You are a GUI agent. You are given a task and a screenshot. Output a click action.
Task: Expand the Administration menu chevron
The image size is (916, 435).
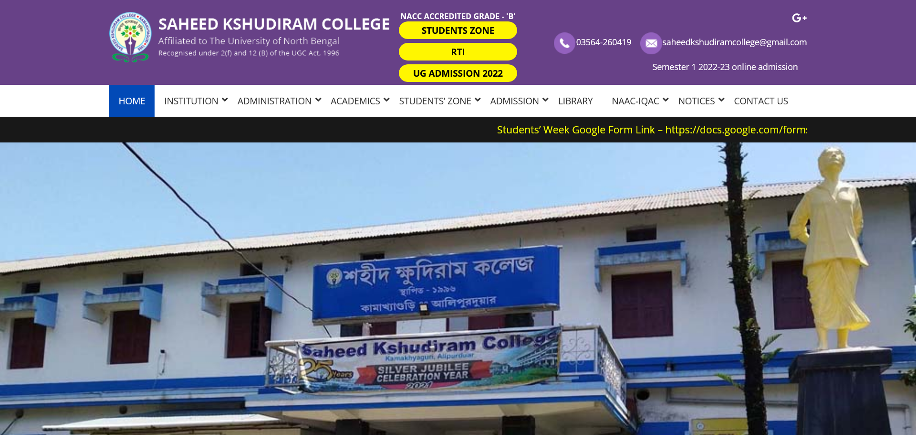click(x=318, y=100)
